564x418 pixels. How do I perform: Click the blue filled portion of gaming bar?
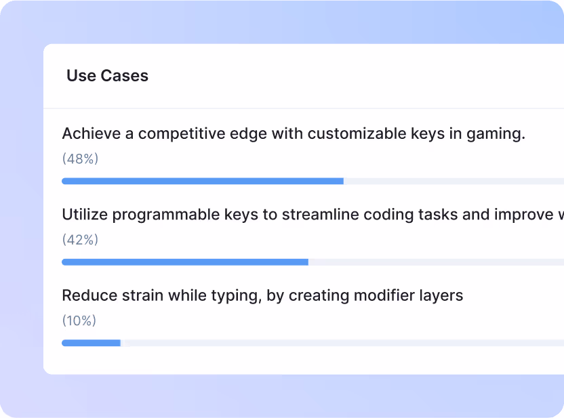point(203,181)
